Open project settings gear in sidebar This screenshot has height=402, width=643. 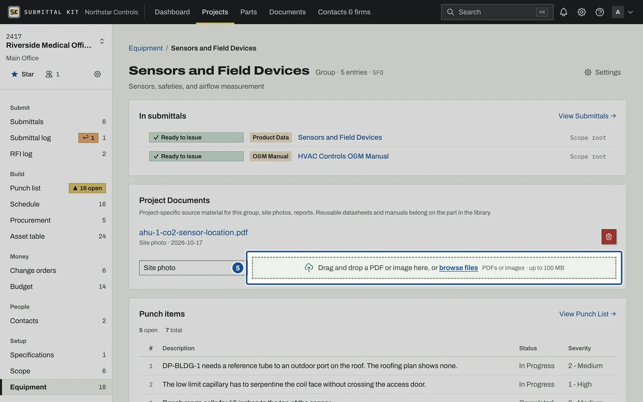(x=97, y=74)
